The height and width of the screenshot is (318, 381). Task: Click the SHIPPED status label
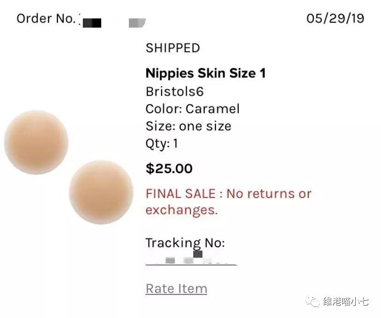point(173,48)
